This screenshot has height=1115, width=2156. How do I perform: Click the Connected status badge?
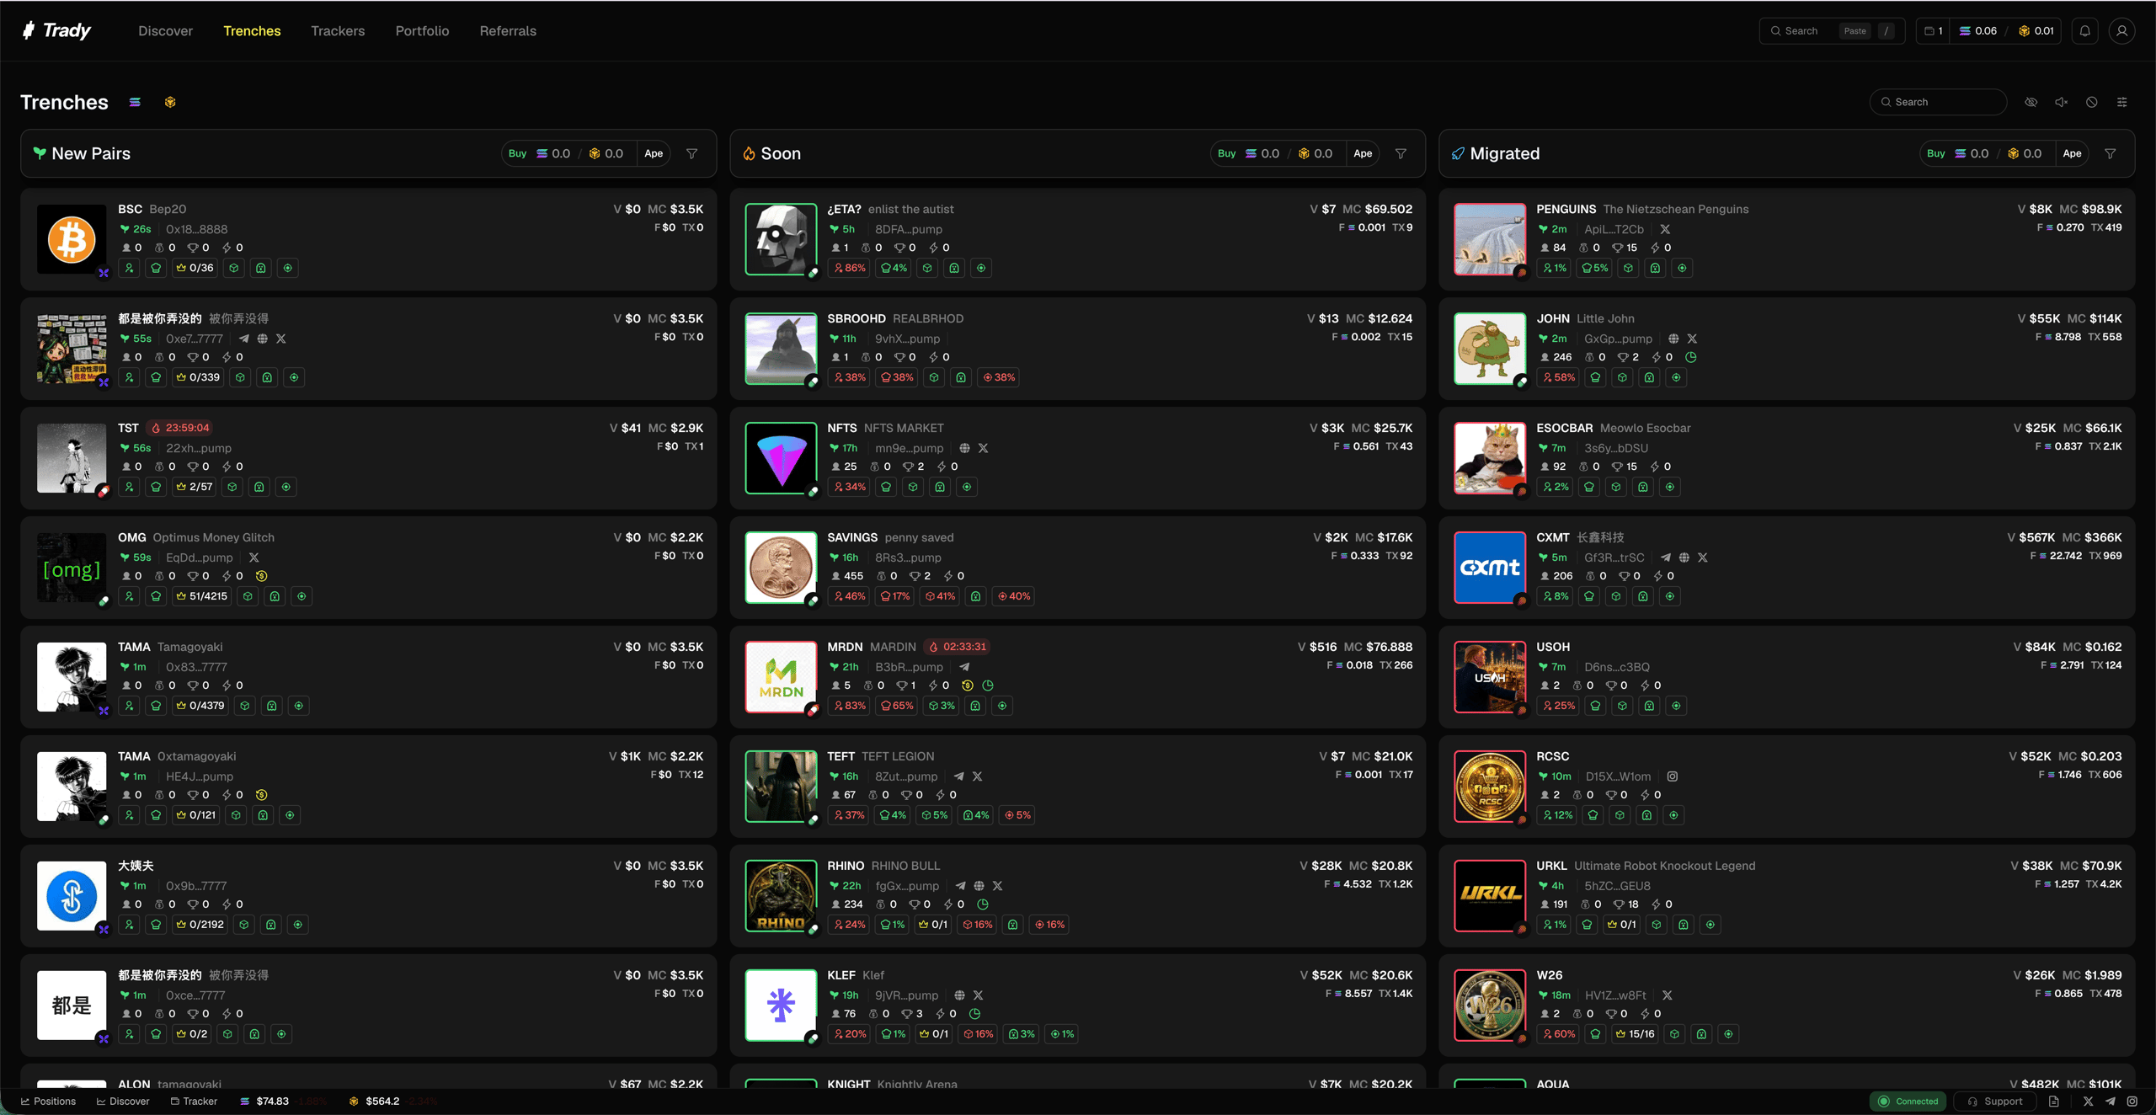(x=1908, y=1102)
